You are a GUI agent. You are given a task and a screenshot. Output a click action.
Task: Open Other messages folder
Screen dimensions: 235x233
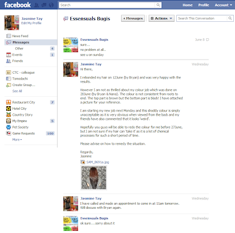19,48
